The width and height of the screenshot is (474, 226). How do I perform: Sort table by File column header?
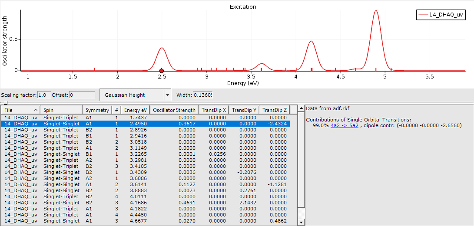tap(21, 110)
